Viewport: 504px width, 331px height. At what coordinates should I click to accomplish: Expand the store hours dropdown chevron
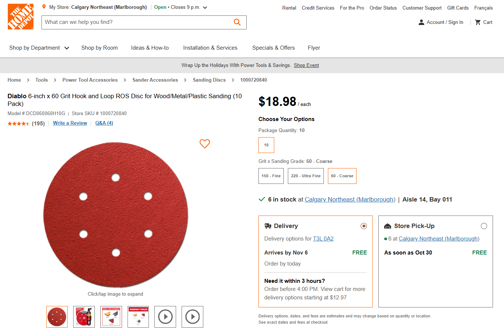(x=205, y=7)
